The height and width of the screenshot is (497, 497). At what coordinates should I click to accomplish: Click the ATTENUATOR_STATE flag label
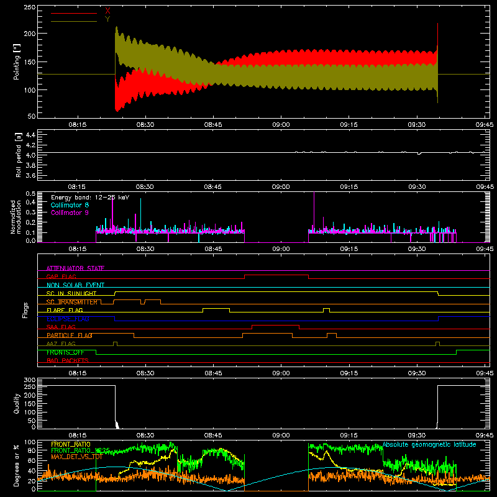[75, 268]
